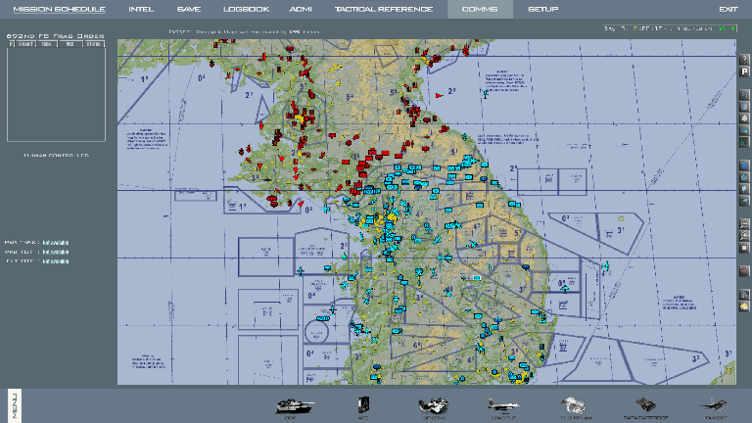Click the vertical Menu tab
Image resolution: width=752 pixels, height=423 pixels.
click(15, 405)
